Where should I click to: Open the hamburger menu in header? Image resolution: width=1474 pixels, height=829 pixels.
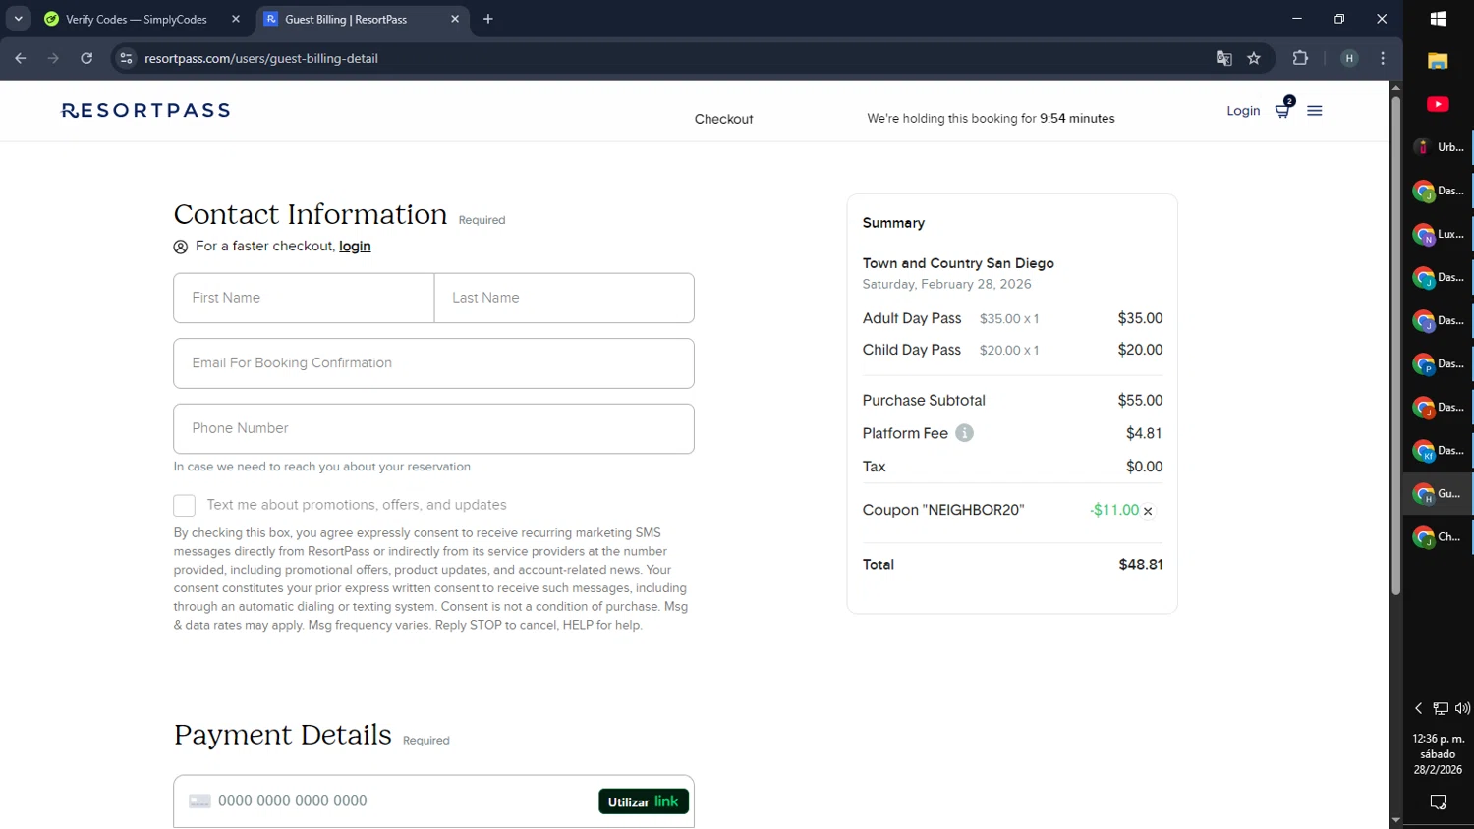click(1315, 111)
